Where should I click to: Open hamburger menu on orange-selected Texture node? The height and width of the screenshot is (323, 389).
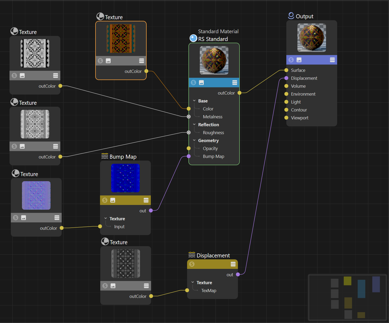pos(142,61)
